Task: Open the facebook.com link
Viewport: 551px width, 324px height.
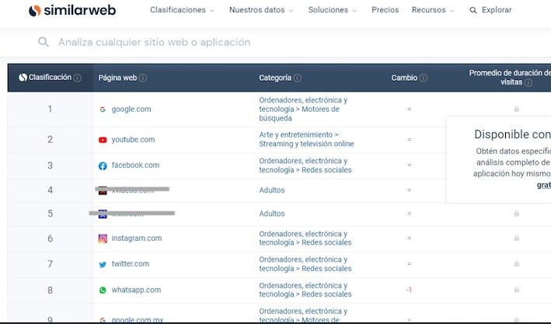Action: tap(135, 165)
